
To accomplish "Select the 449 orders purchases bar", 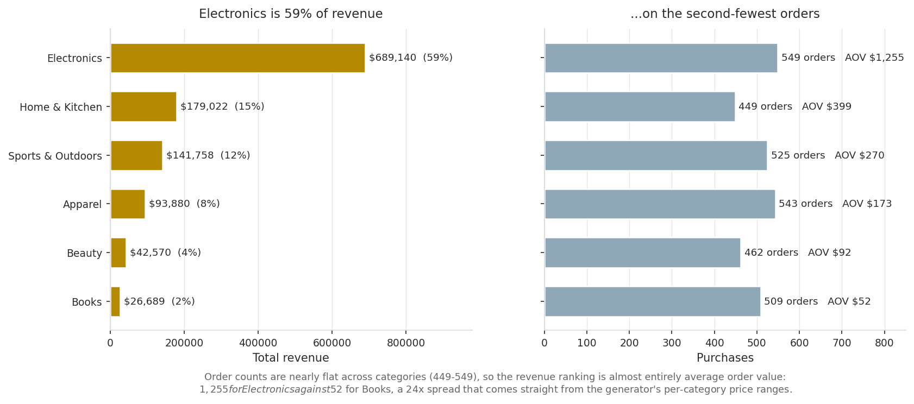I will pos(640,106).
